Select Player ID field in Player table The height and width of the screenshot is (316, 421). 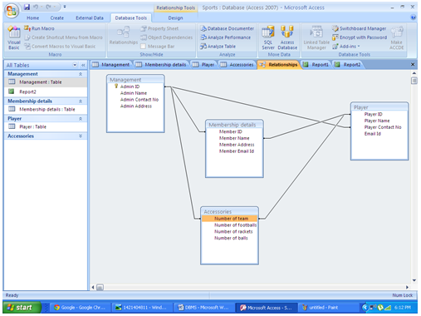[x=373, y=114]
